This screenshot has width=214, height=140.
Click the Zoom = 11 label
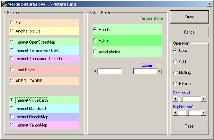[151, 65]
